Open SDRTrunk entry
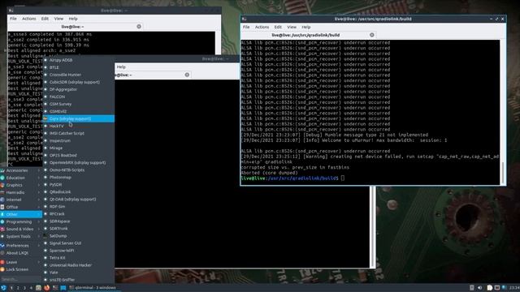This screenshot has width=520, height=292. click(78, 229)
